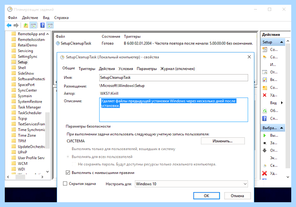The width and height of the screenshot is (296, 207).
Task: Click the red X 'Уд...' delete folder icon
Action: pyautogui.click(x=264, y=95)
